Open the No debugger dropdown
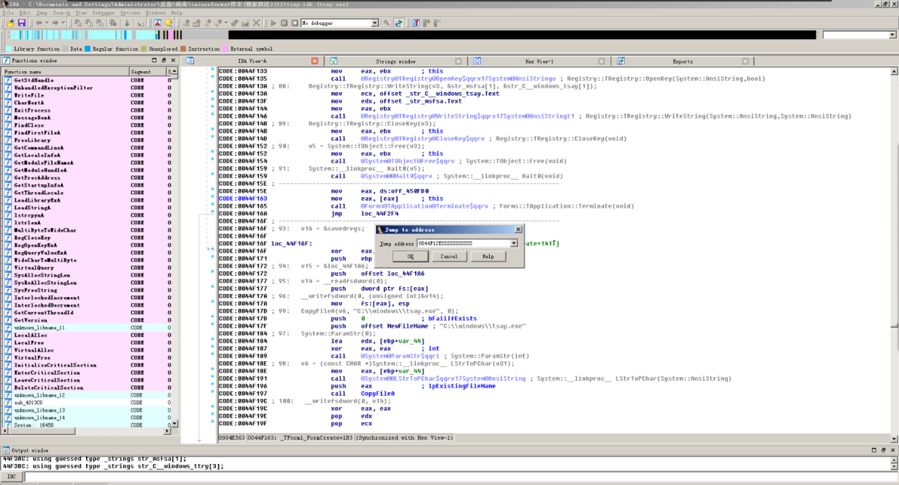The image size is (899, 485). point(375,23)
